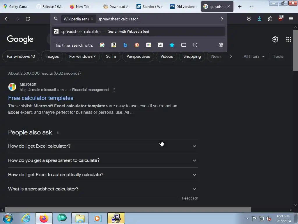Launch Internet Explorer from taskbar
Image resolution: width=298 pixels, height=224 pixels.
(26, 218)
